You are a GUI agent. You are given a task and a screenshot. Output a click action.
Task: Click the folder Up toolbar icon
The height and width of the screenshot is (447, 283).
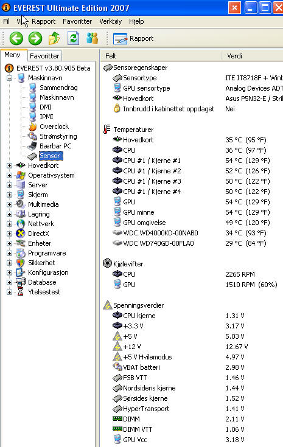point(54,38)
